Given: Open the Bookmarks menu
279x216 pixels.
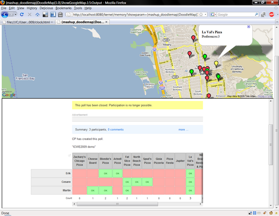Looking at the screenshot, I should point(64,8).
